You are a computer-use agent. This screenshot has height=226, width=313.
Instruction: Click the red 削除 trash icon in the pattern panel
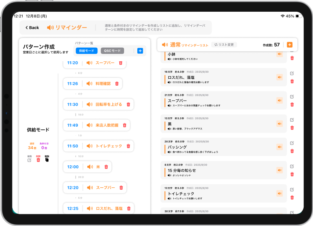[x=38, y=160]
